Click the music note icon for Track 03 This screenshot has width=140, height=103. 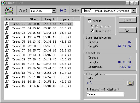[x=7, y=33]
